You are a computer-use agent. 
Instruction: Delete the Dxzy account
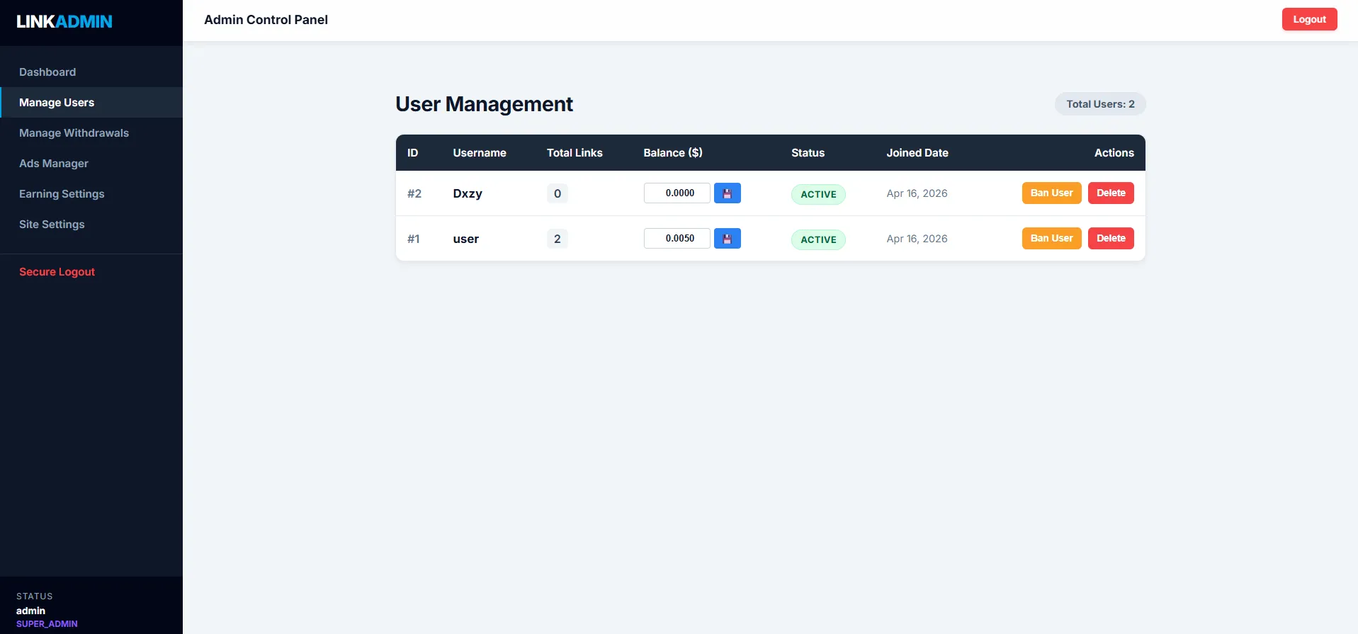[1110, 193]
